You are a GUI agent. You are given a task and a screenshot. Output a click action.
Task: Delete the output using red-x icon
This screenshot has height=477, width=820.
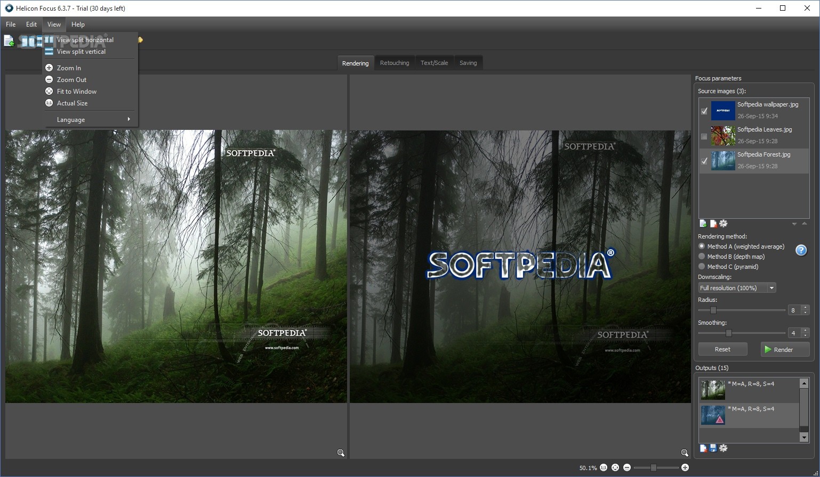click(703, 448)
